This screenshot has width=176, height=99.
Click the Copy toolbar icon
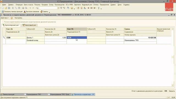16,8
